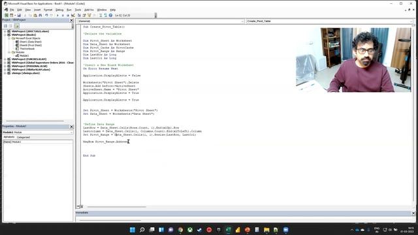Click the Undo toolbar icon
Image resolution: width=418 pixels, height=235 pixels.
pyautogui.click(x=46, y=16)
